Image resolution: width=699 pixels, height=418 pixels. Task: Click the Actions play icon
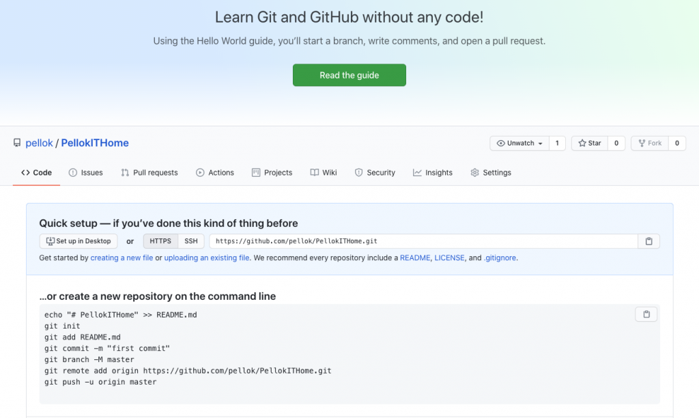point(200,173)
